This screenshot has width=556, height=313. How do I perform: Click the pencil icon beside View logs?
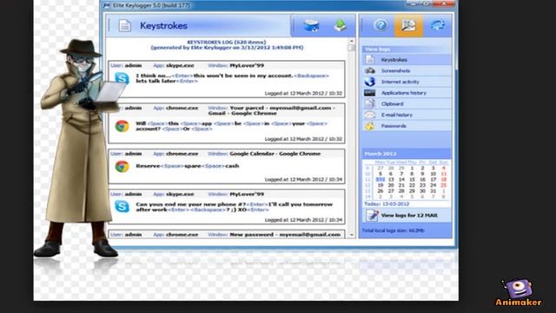[372, 215]
